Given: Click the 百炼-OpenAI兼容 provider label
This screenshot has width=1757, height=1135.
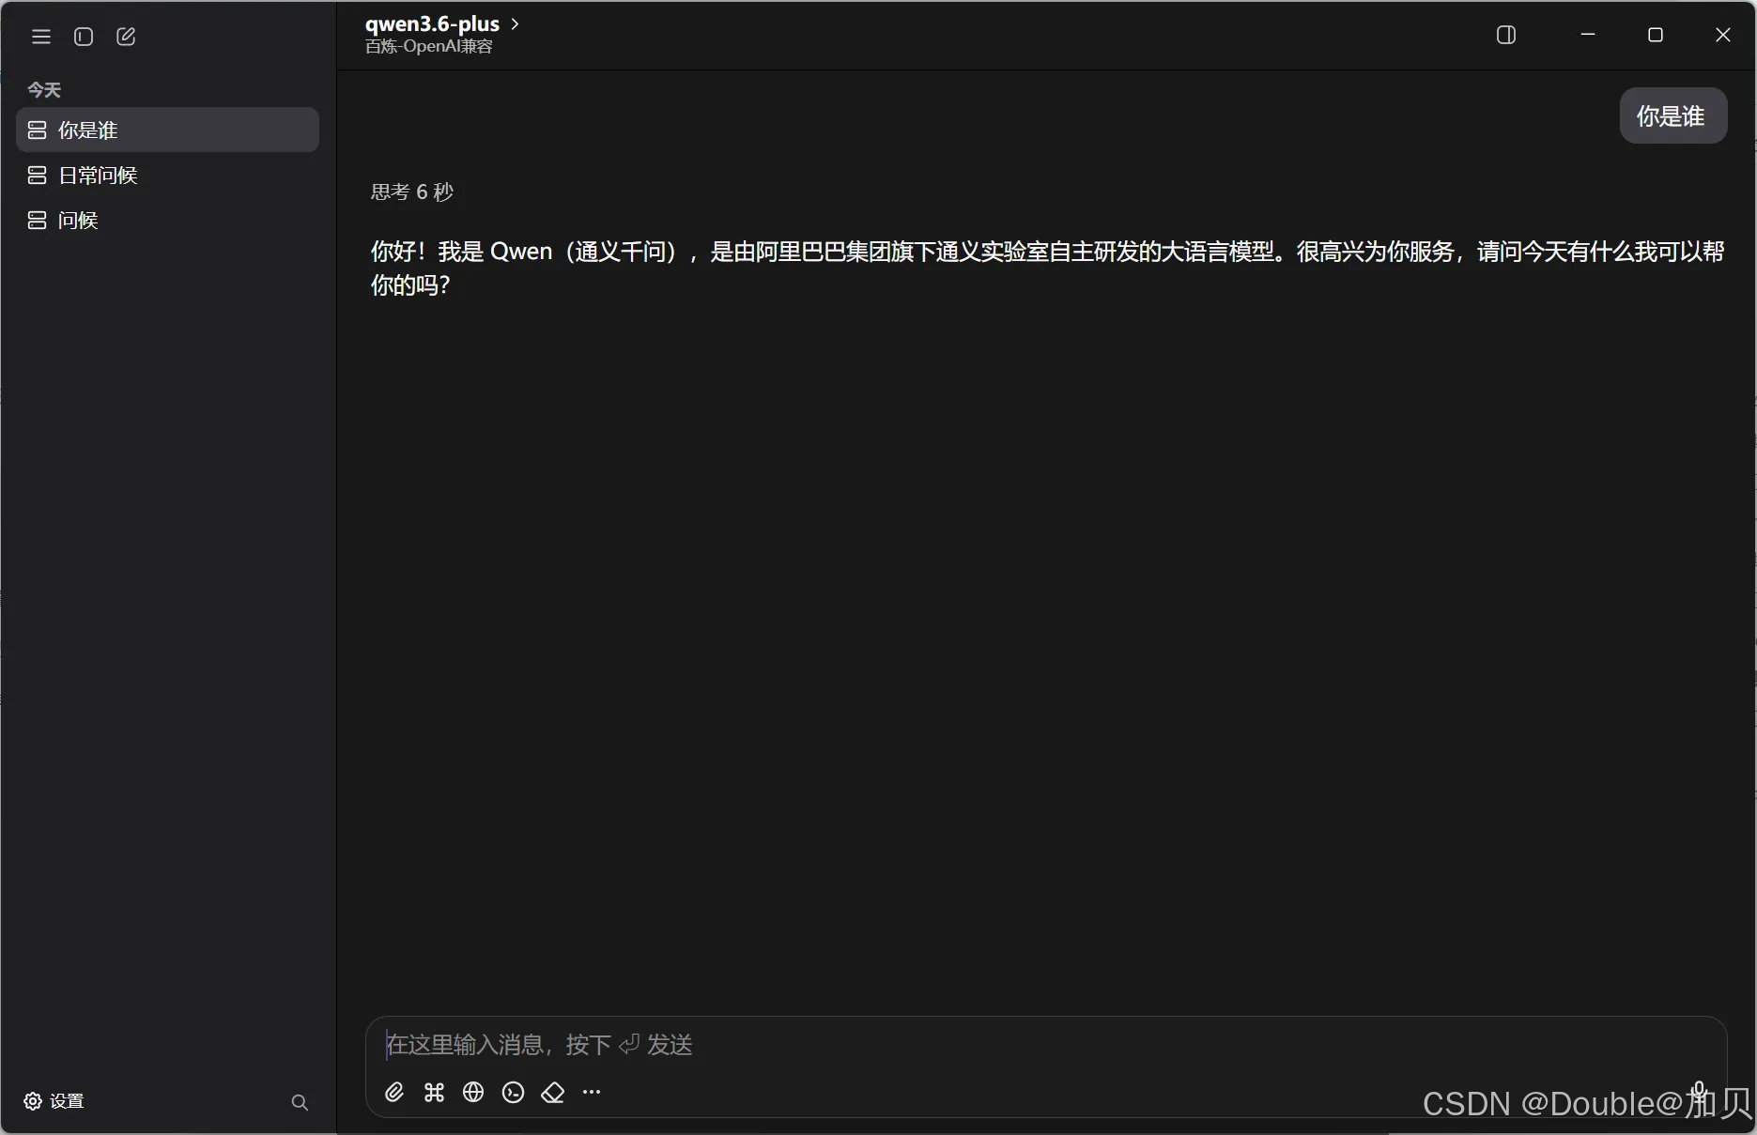Looking at the screenshot, I should 429,47.
